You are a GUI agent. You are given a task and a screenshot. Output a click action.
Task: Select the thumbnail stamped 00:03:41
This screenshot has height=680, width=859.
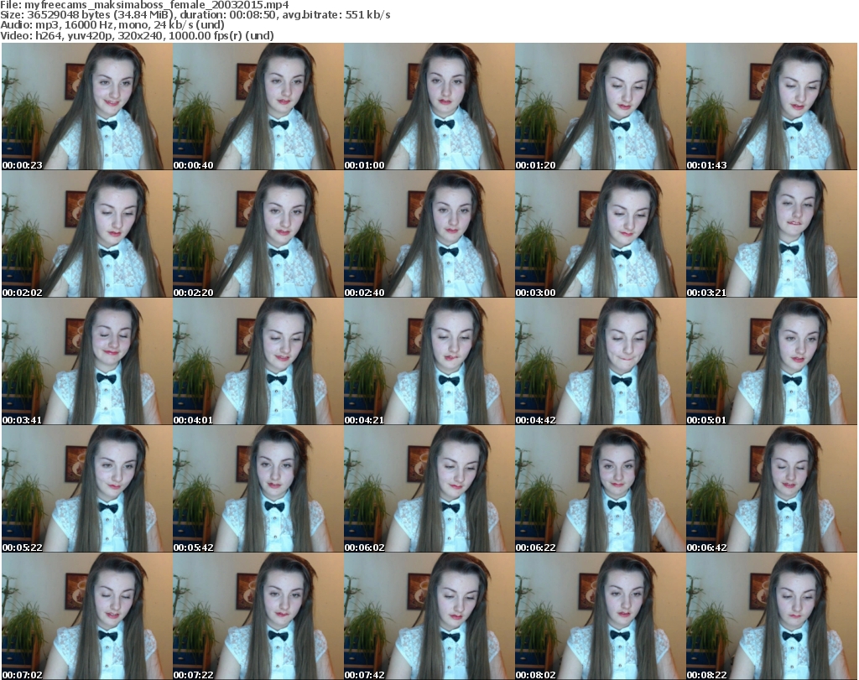click(87, 361)
